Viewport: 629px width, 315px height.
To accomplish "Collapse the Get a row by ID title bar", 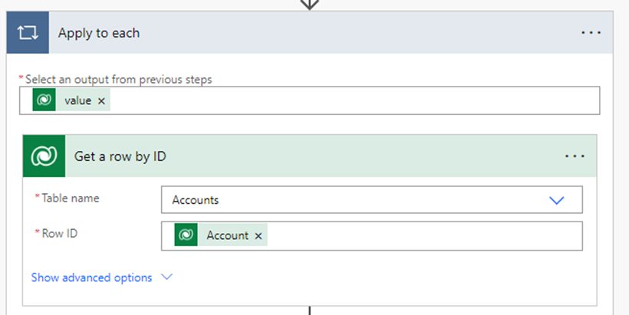I will point(307,156).
